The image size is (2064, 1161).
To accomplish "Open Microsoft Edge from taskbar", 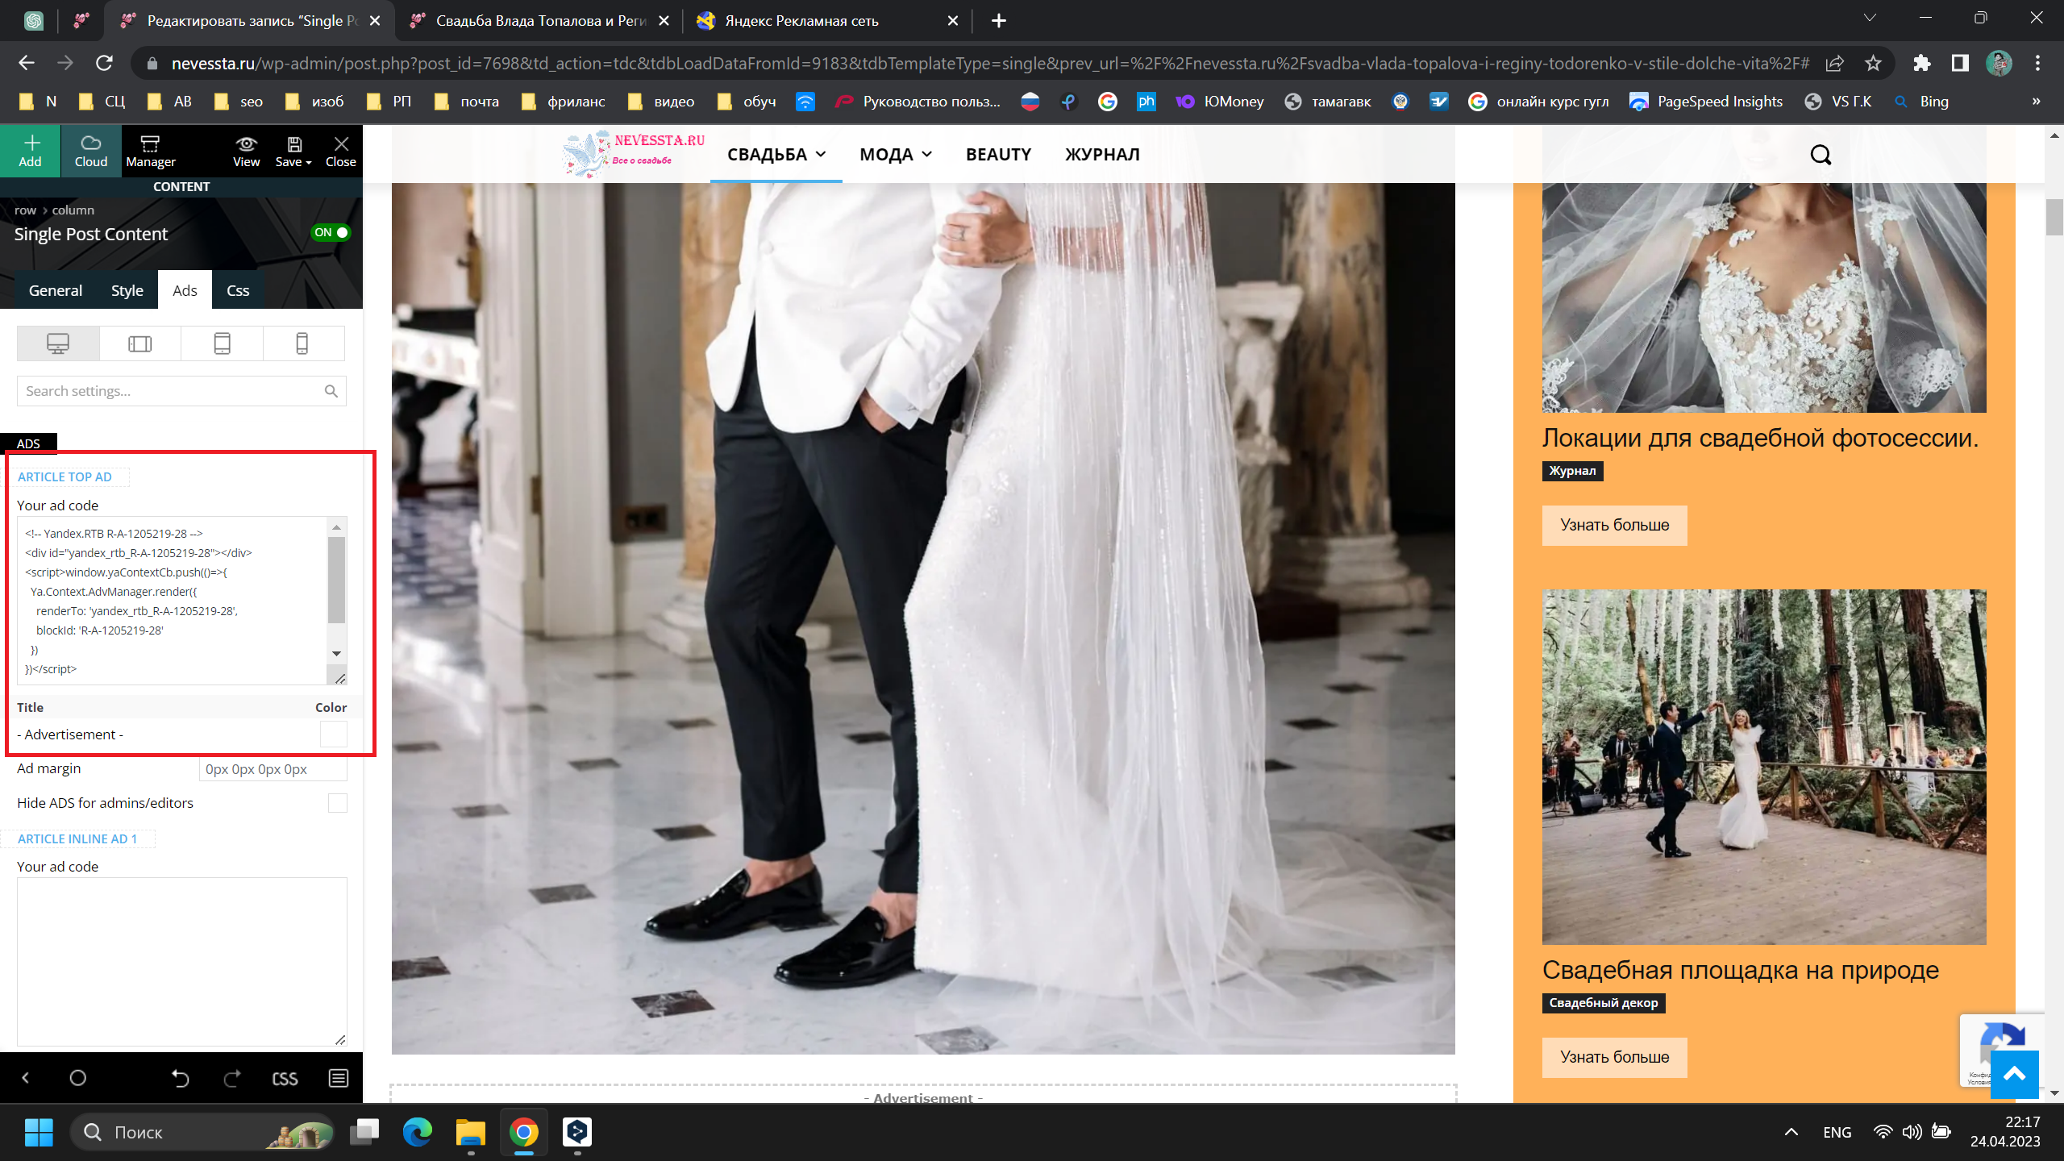I will pos(417,1132).
